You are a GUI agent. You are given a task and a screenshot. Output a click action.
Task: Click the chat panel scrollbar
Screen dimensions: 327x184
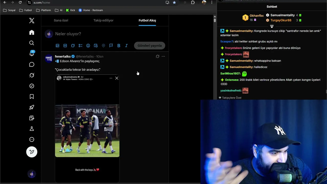click(326, 92)
